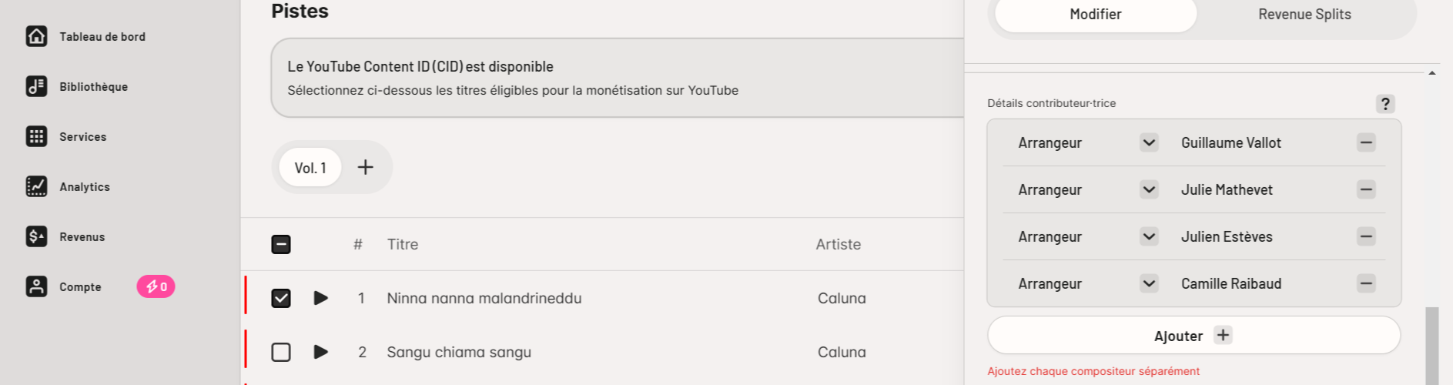
Task: Click the pink lightning credits badge
Action: [x=156, y=286]
